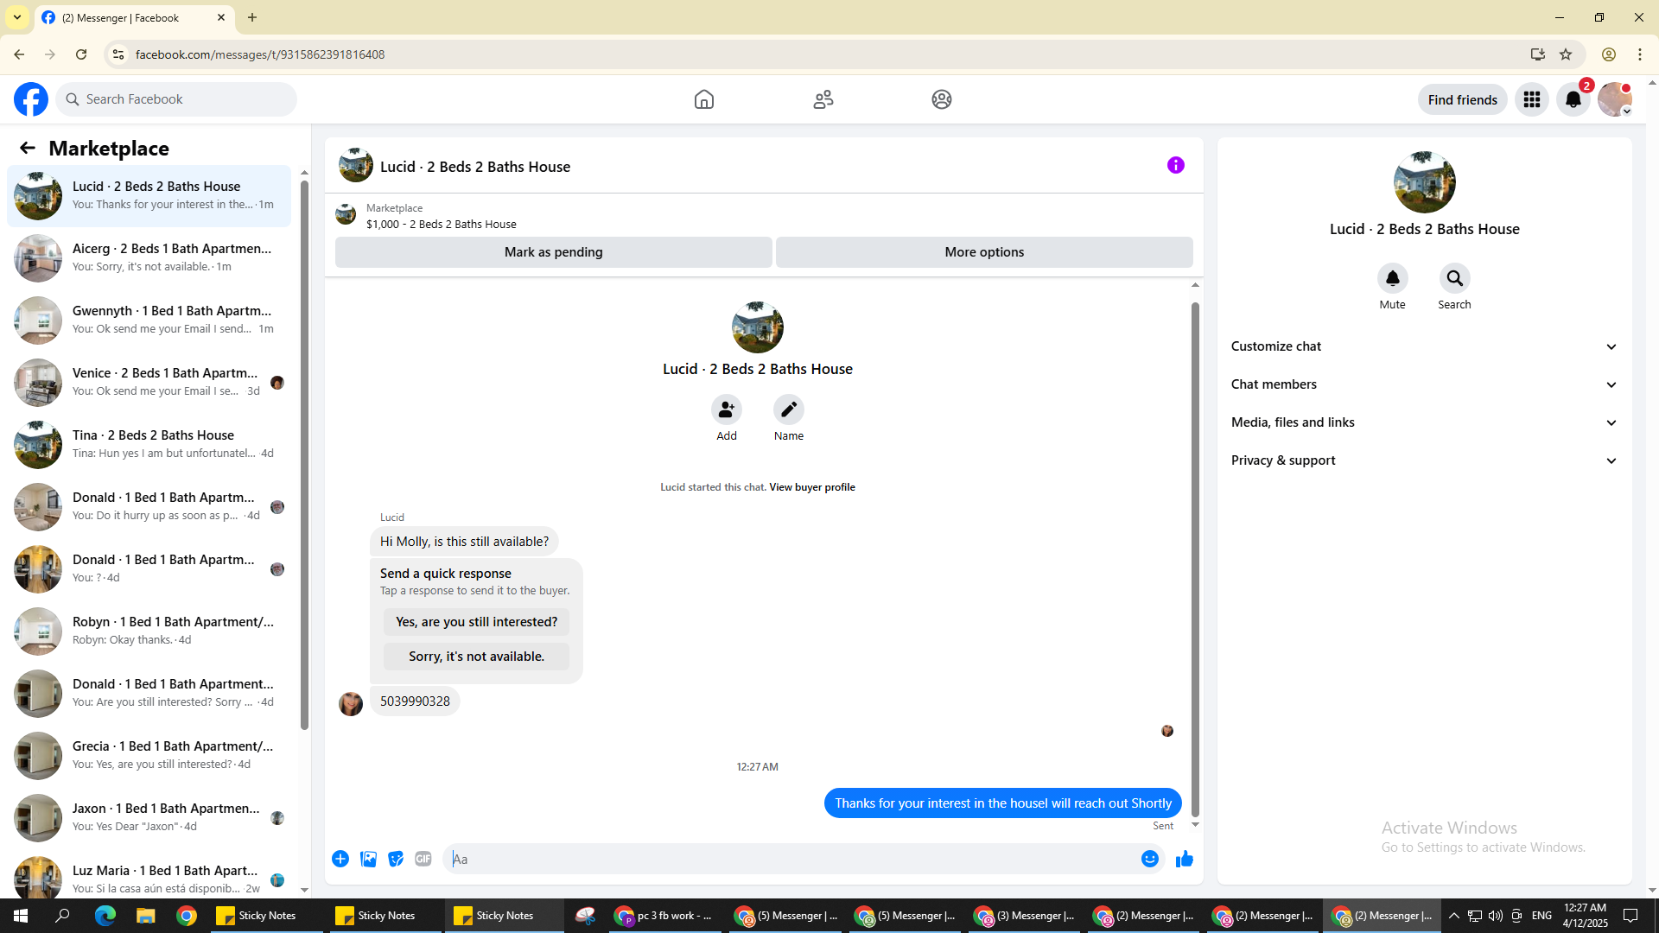This screenshot has width=1659, height=933.
Task: Open the Gwennyth 1 Bed 1 Bath chat
Action: coord(149,321)
